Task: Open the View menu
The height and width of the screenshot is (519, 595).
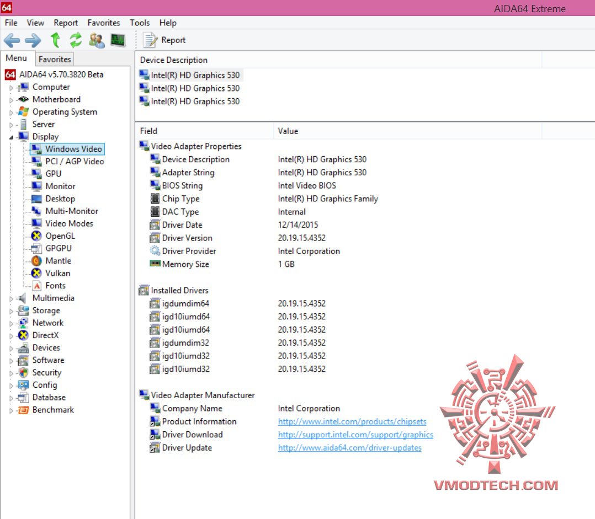Action: click(35, 23)
